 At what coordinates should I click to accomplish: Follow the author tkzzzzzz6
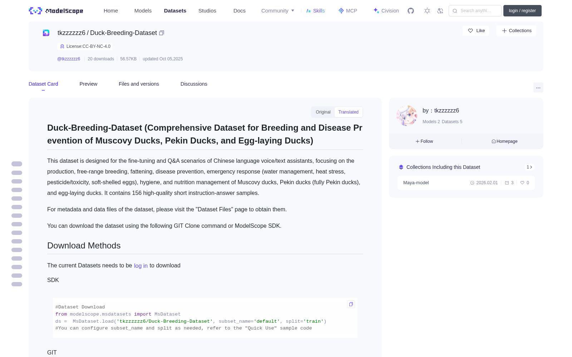[424, 141]
